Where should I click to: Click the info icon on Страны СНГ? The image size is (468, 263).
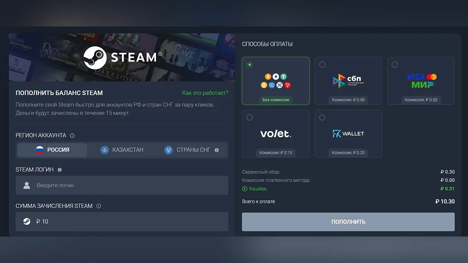pos(217,150)
